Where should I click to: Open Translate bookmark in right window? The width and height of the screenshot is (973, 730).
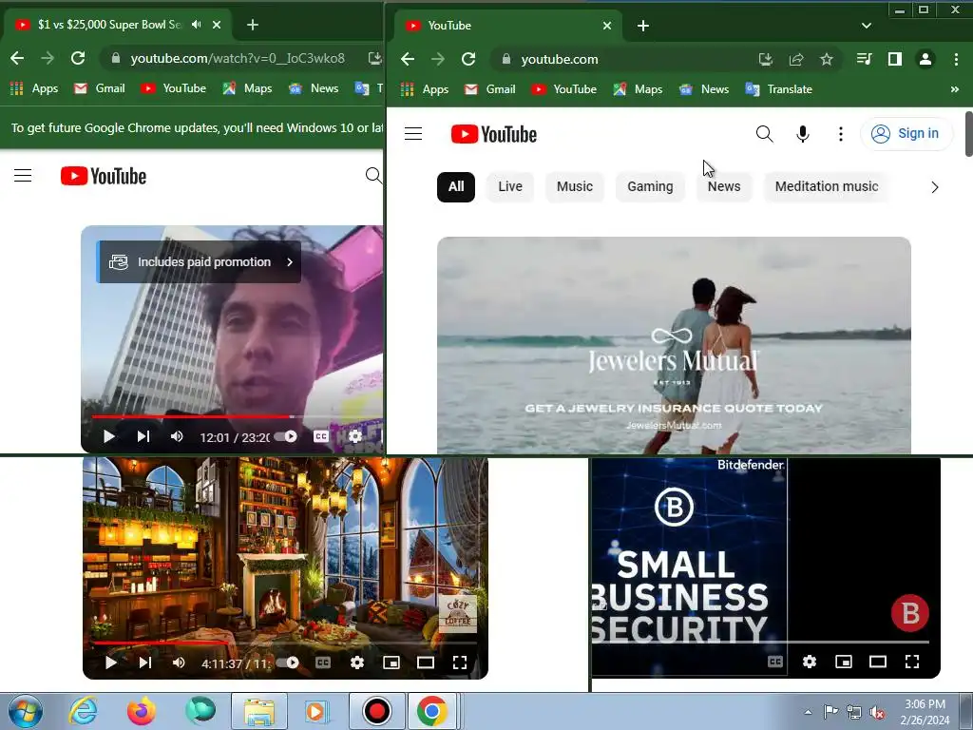779,89
